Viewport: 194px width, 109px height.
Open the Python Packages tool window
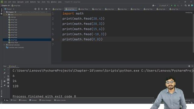point(45,100)
